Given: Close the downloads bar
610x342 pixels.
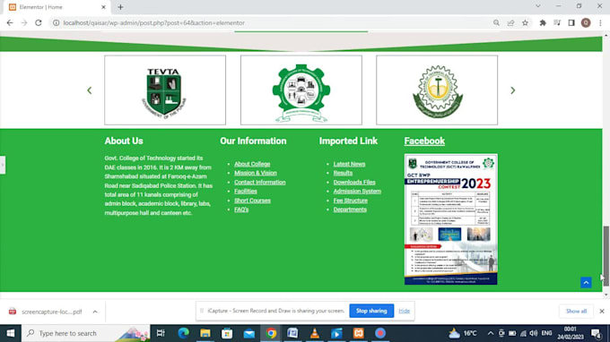Looking at the screenshot, I should 602,312.
